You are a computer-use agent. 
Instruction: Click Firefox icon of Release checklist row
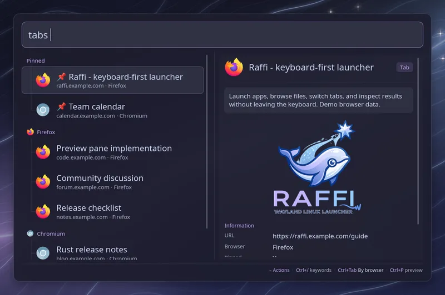[43, 211]
